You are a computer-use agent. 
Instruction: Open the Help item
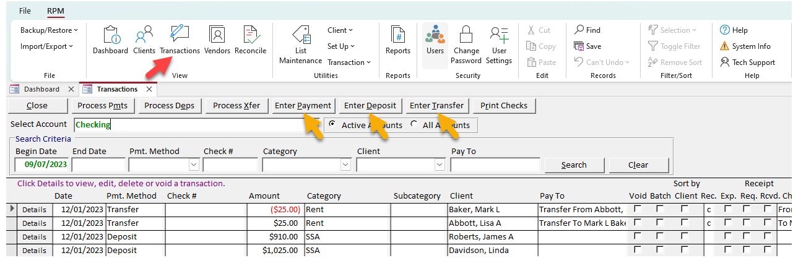pyautogui.click(x=734, y=30)
